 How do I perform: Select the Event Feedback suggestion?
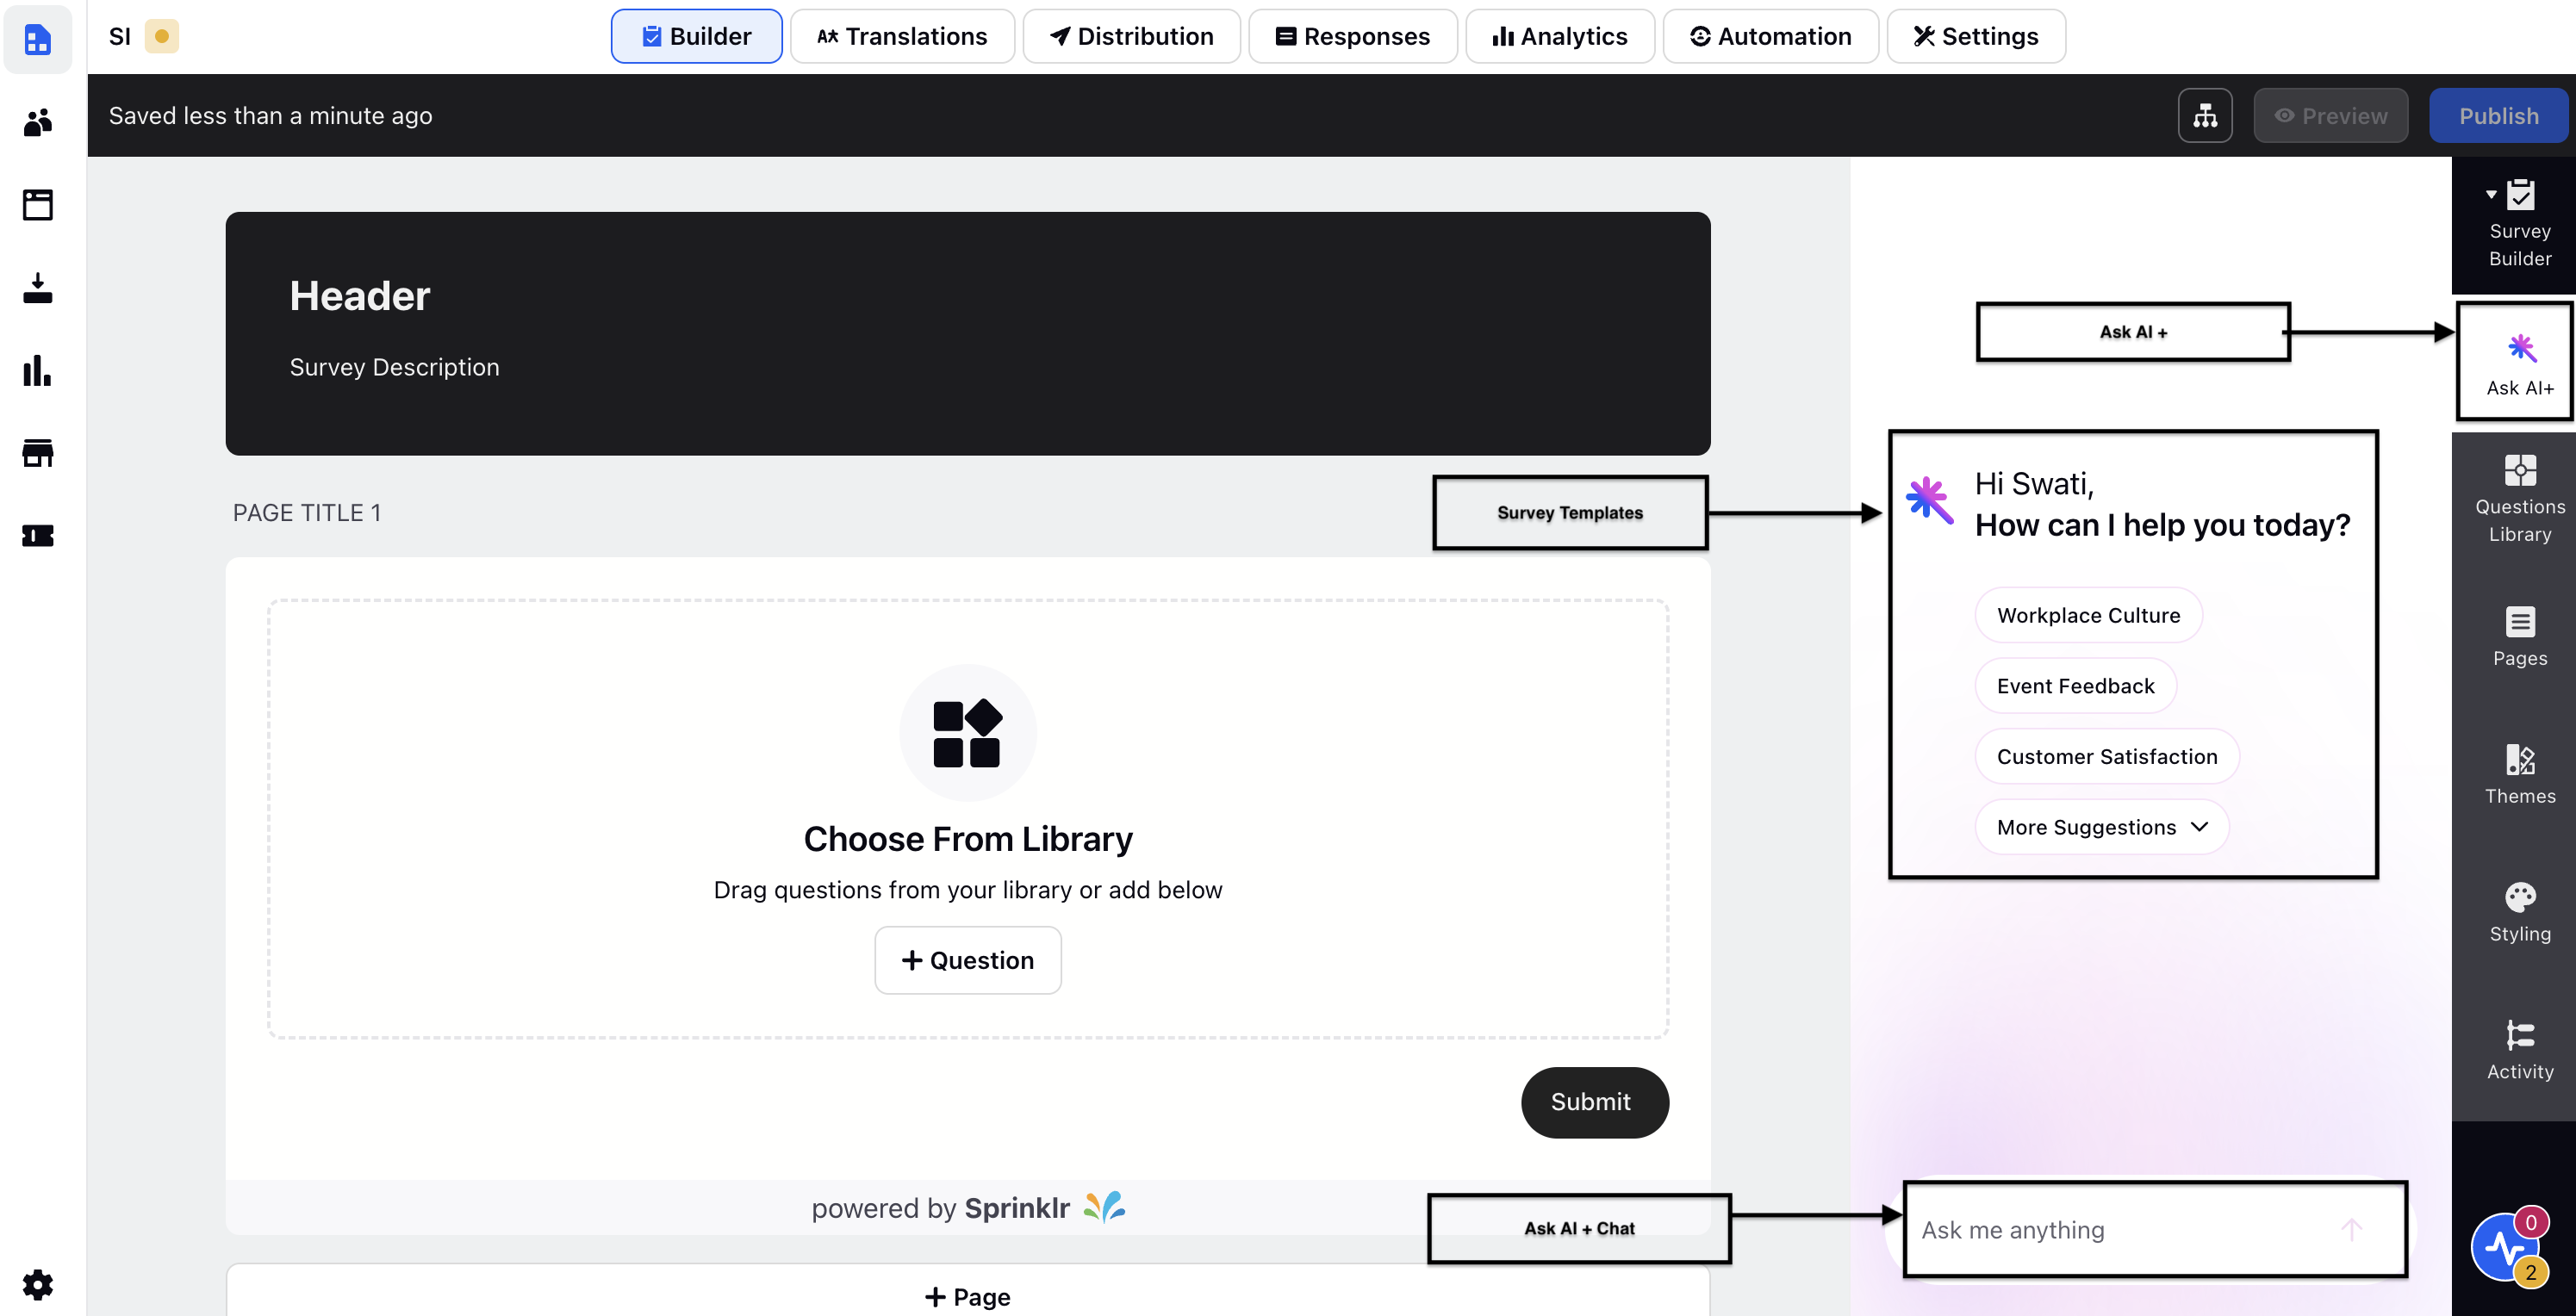2075,686
